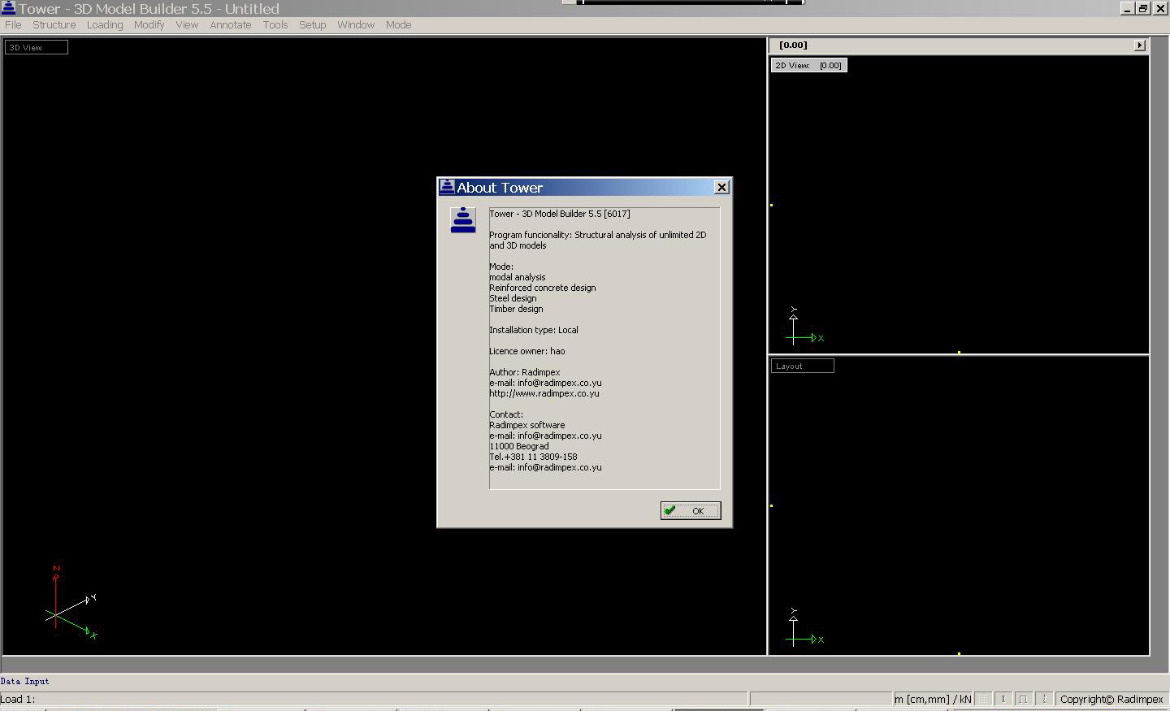Select the 3D View label
1170x711 pixels.
37,47
